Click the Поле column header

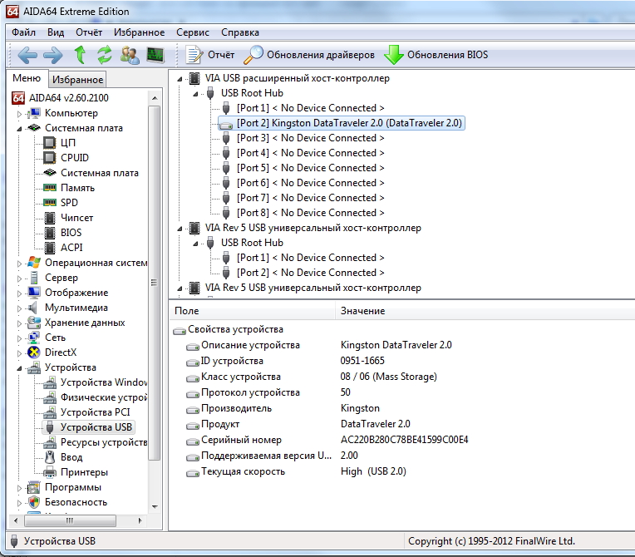tap(252, 311)
